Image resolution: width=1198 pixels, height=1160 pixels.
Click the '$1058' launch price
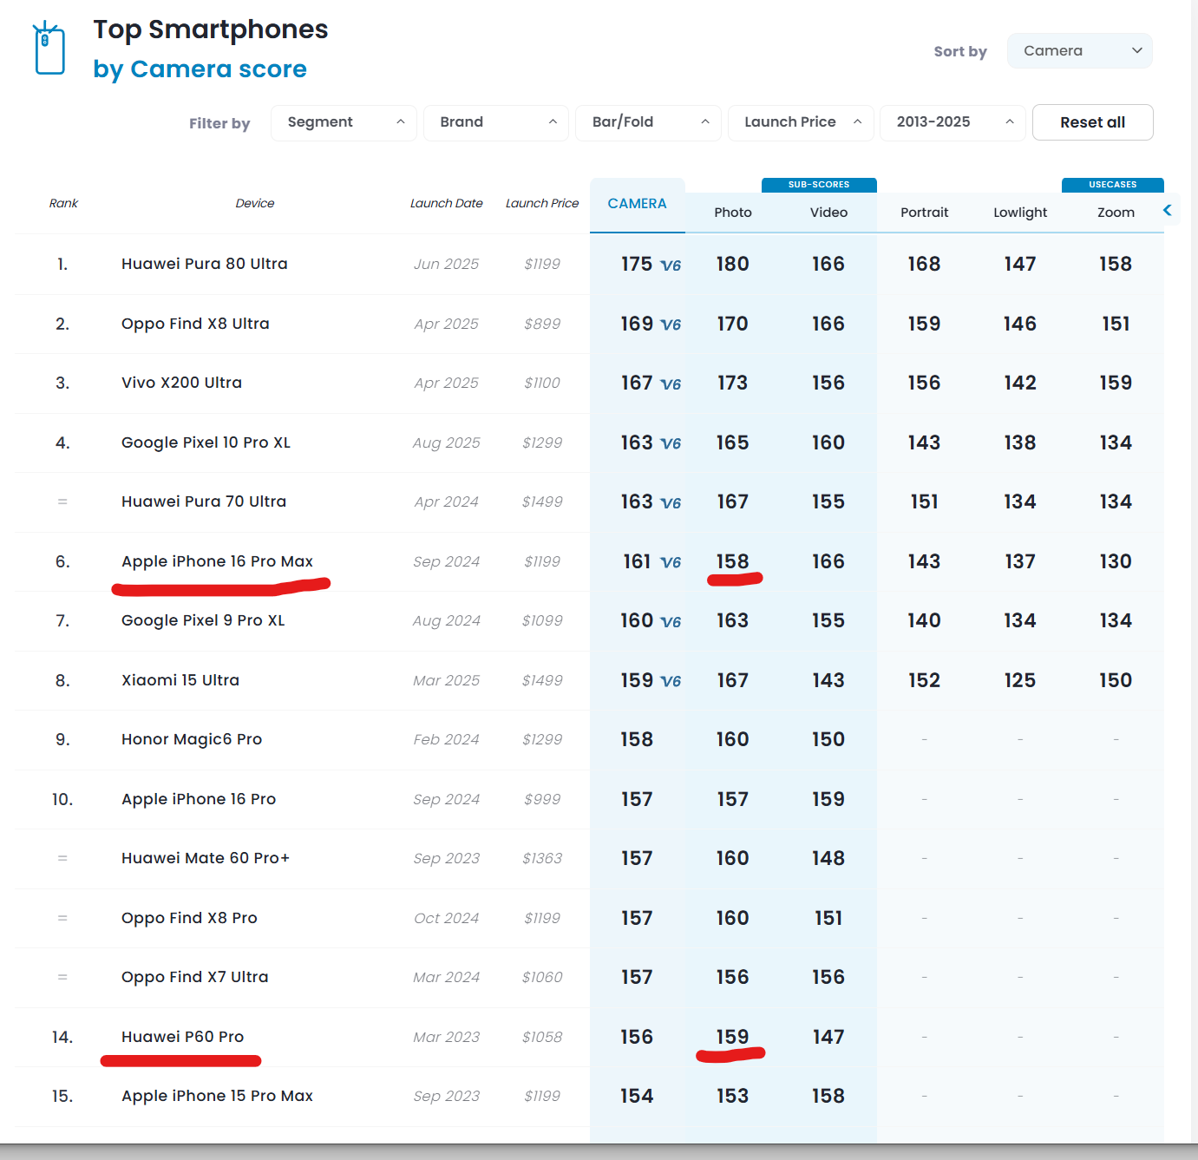[x=542, y=1037]
